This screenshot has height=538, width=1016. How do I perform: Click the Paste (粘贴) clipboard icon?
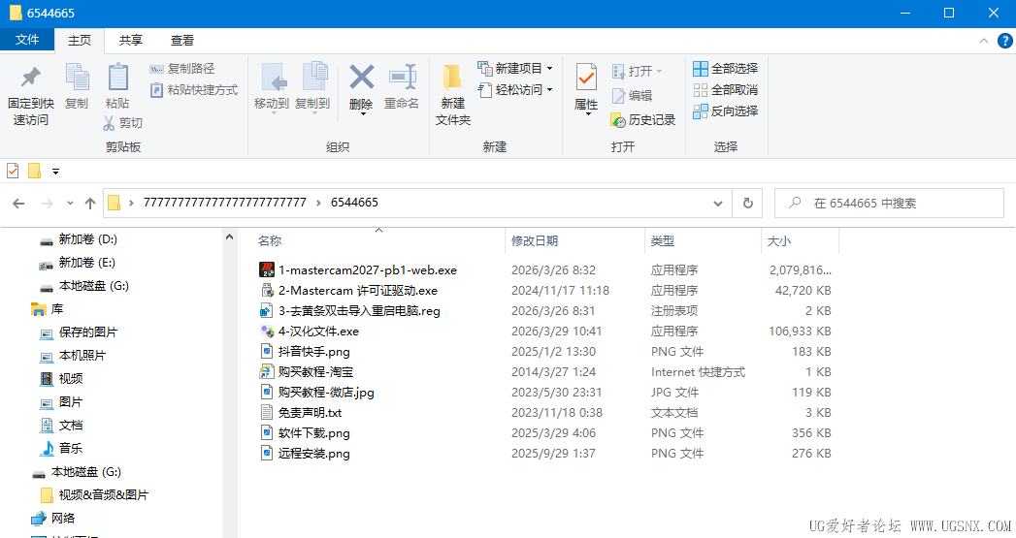click(117, 77)
